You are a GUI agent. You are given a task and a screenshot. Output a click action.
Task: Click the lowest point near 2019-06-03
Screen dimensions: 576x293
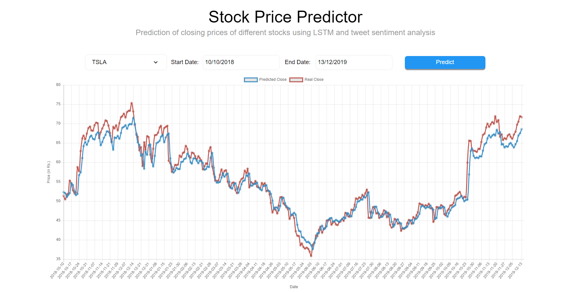click(x=311, y=256)
